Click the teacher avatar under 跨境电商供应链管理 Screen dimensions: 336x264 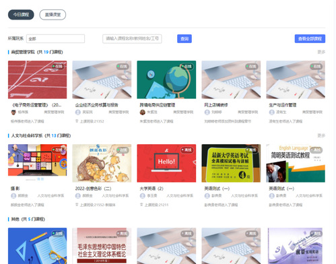point(143,112)
